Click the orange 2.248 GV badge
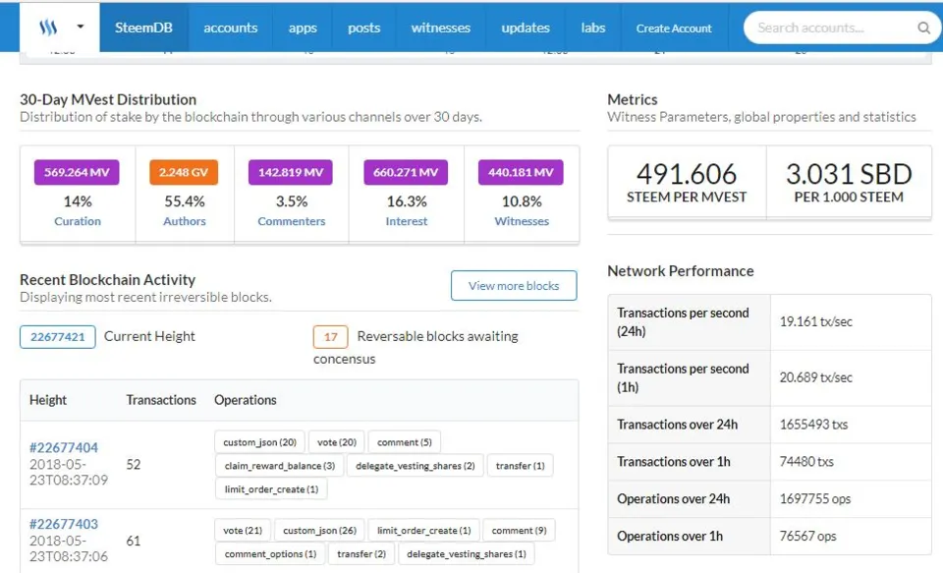The image size is (943, 573). point(184,172)
